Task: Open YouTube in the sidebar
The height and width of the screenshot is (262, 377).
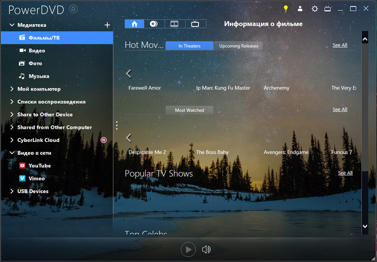Action: tap(39, 165)
